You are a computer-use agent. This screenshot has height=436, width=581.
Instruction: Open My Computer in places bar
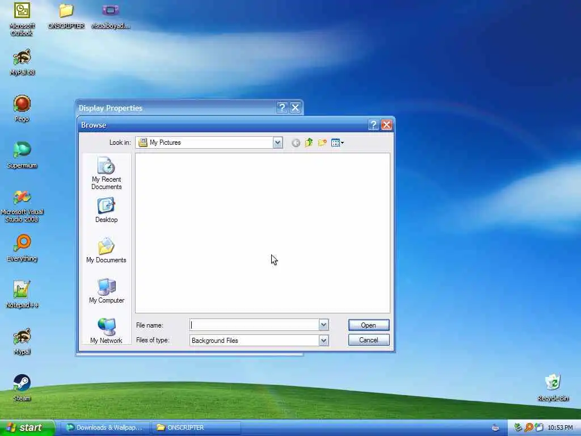[106, 291]
